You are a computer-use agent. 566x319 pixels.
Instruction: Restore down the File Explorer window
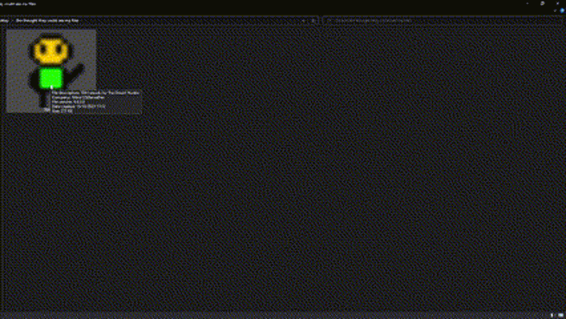(x=542, y=3)
